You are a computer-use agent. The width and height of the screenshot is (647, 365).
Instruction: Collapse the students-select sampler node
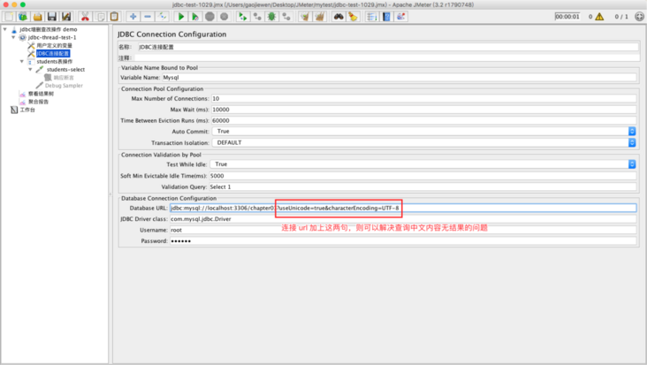tap(30, 69)
